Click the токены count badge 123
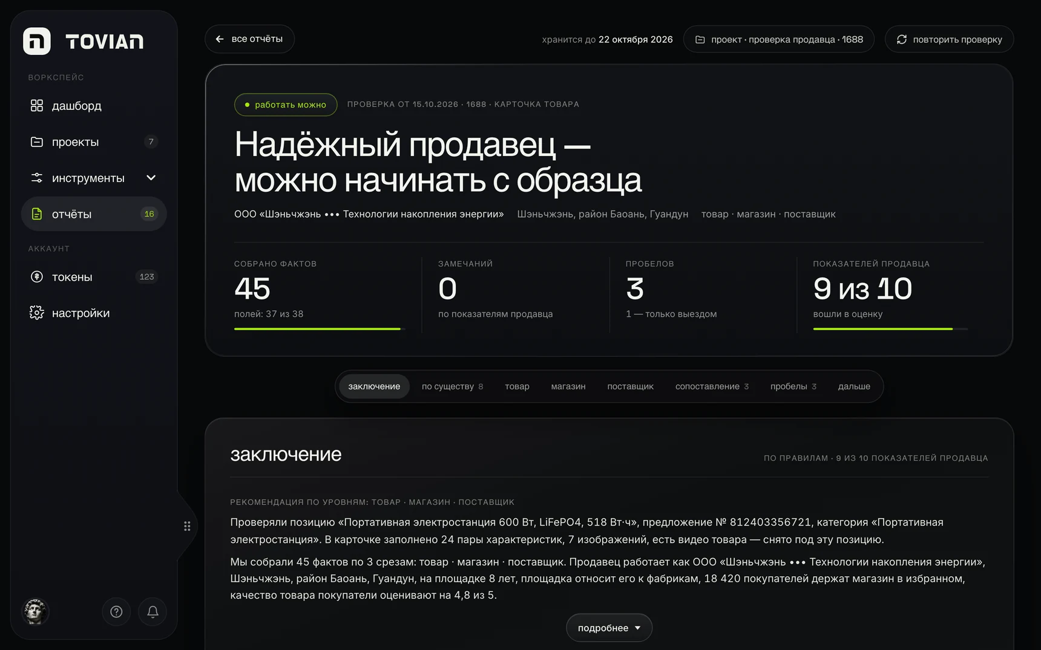This screenshot has width=1041, height=650. click(146, 277)
